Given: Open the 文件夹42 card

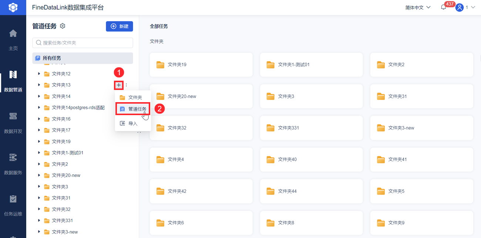Looking at the screenshot, I should tap(201, 191).
